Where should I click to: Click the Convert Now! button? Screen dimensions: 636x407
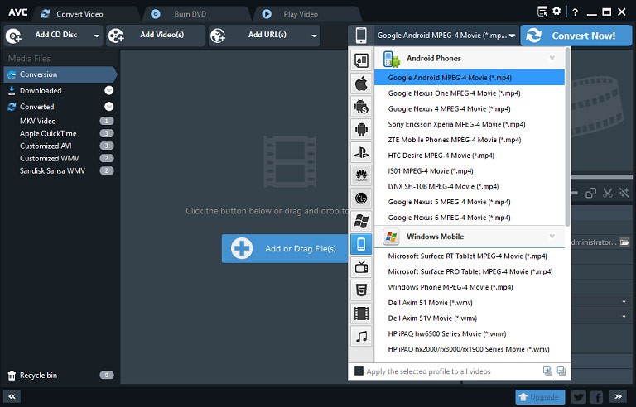pos(576,36)
